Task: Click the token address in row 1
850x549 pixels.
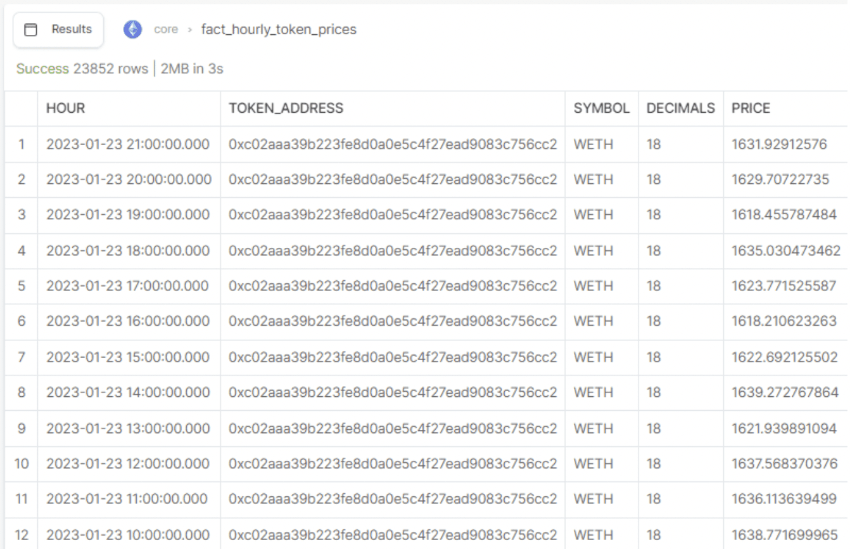Action: click(393, 144)
